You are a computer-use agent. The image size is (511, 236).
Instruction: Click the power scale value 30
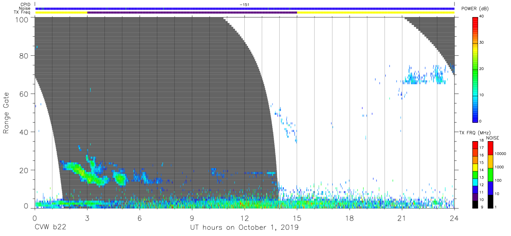tap(482, 42)
